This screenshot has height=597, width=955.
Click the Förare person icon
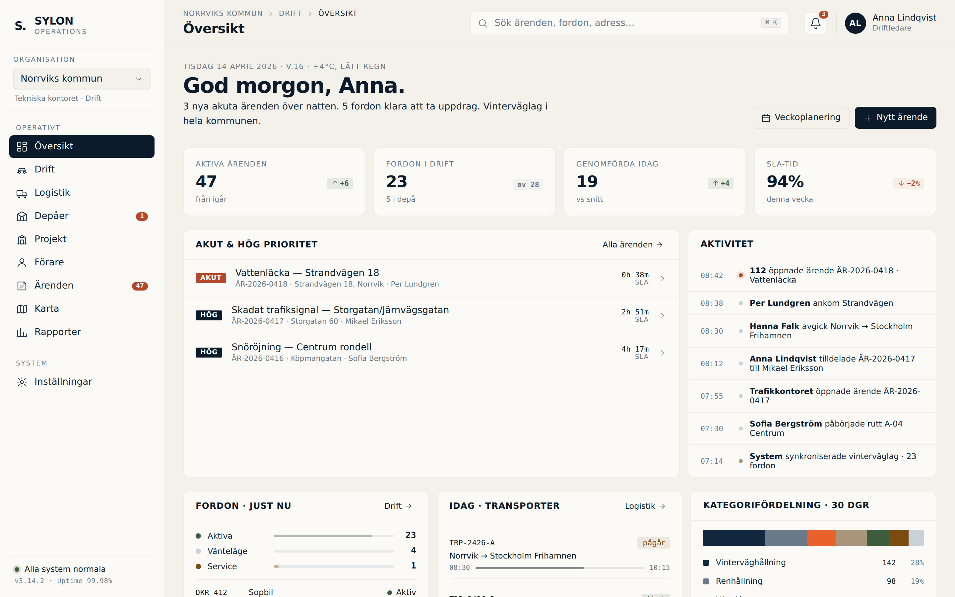[x=22, y=263]
